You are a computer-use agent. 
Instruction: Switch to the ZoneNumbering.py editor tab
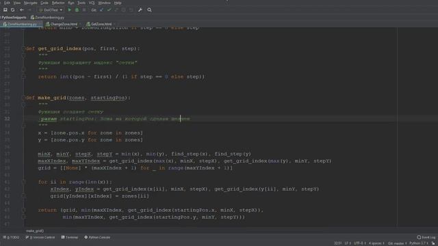tap(21, 24)
